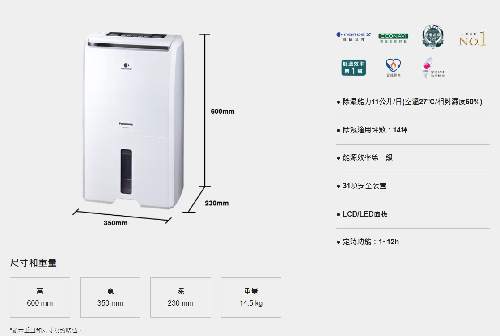Click the gold NO.1 sales badge
The width and height of the screenshot is (500, 336).
(x=472, y=38)
